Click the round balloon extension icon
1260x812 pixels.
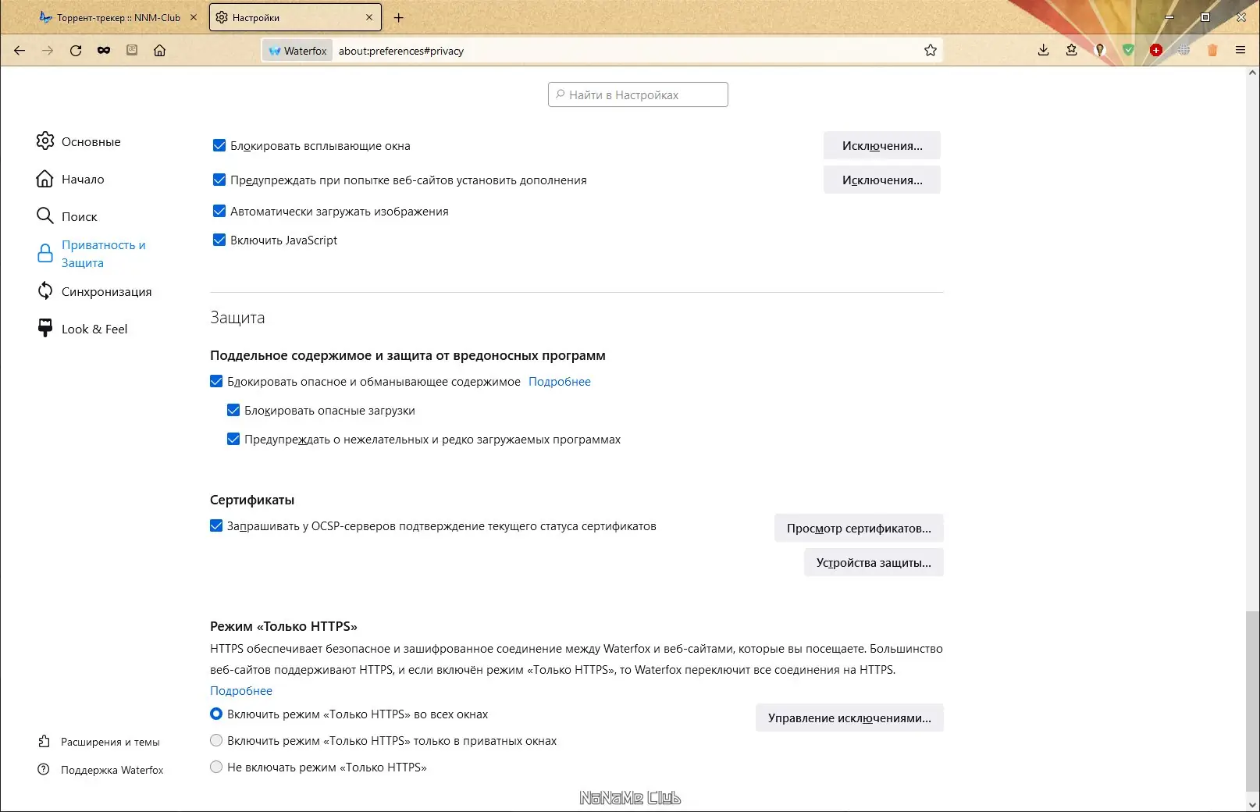[x=1100, y=51]
